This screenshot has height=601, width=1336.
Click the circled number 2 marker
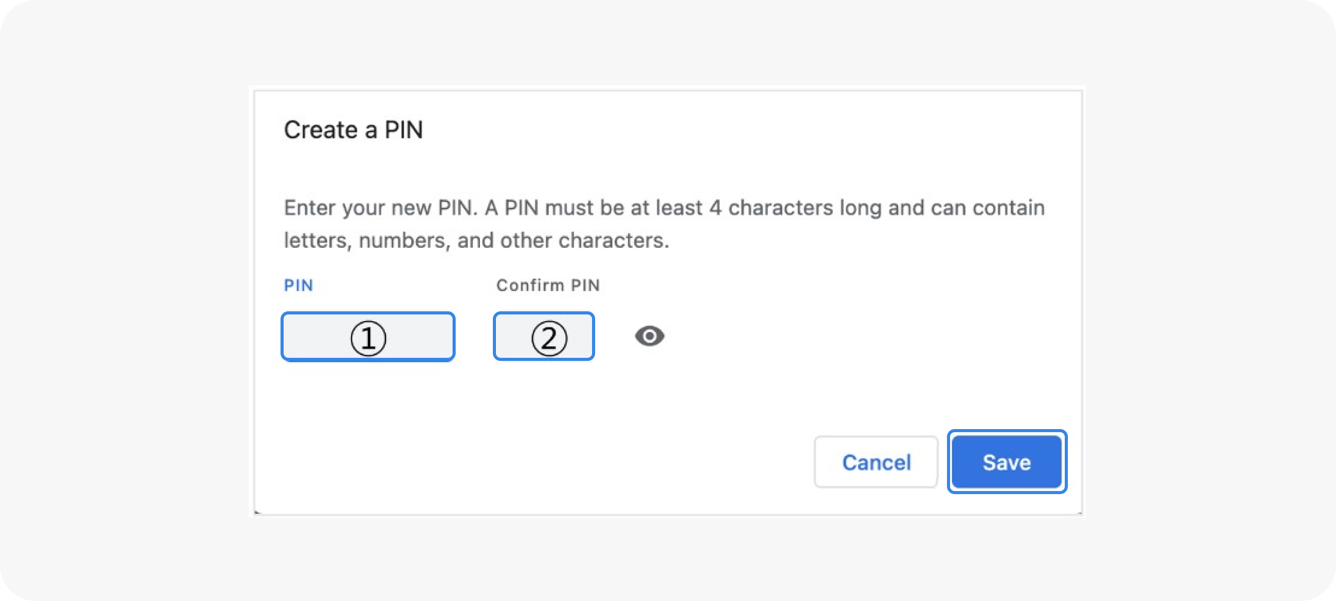point(549,338)
